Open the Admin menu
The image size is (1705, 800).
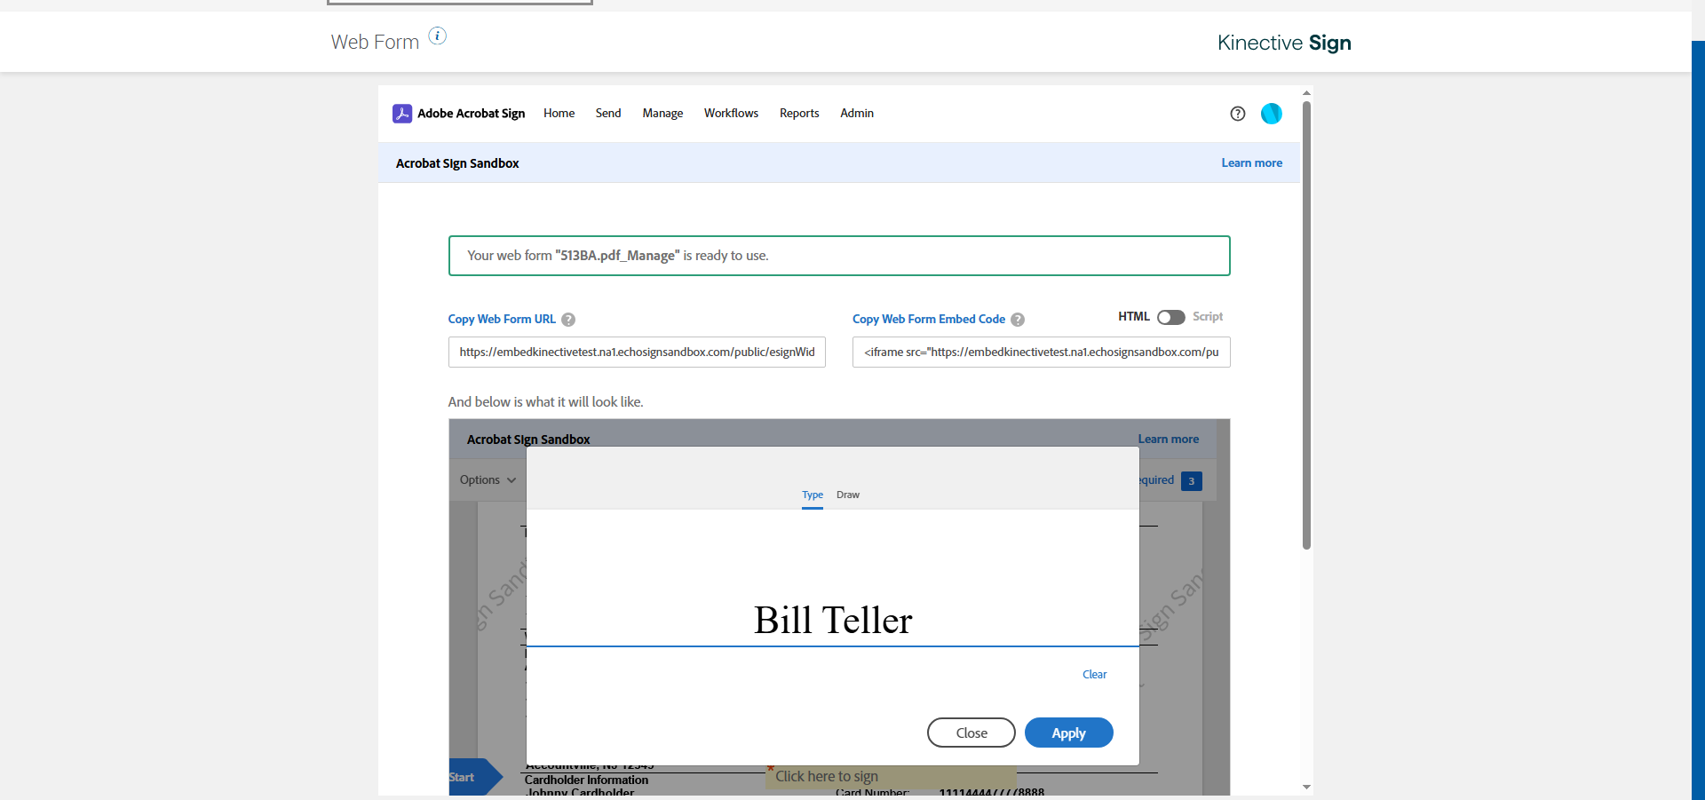(x=857, y=114)
